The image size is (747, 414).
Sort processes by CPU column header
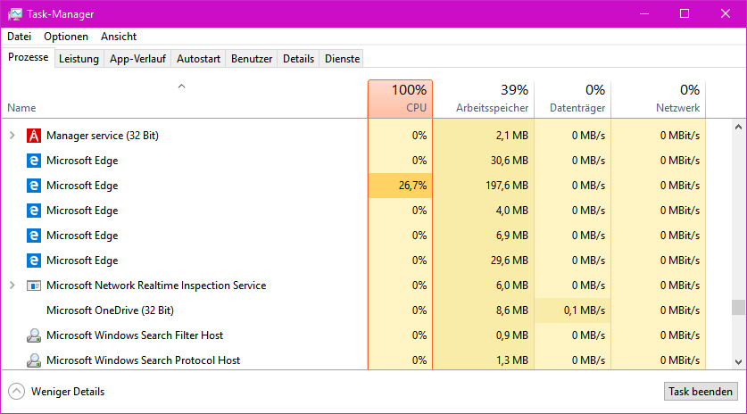click(400, 98)
